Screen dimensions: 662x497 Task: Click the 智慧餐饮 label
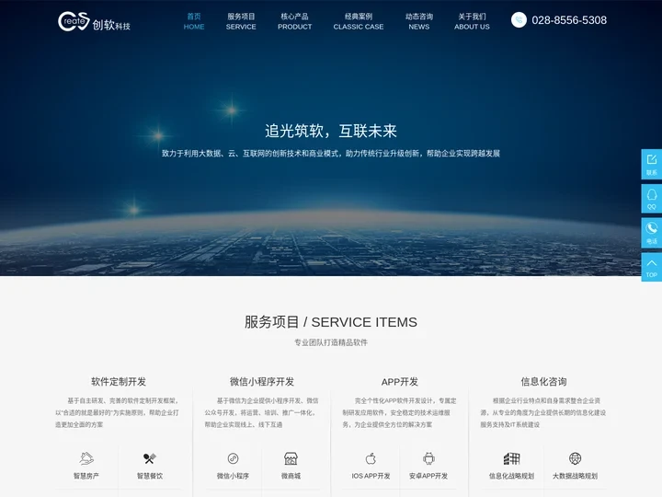click(150, 476)
